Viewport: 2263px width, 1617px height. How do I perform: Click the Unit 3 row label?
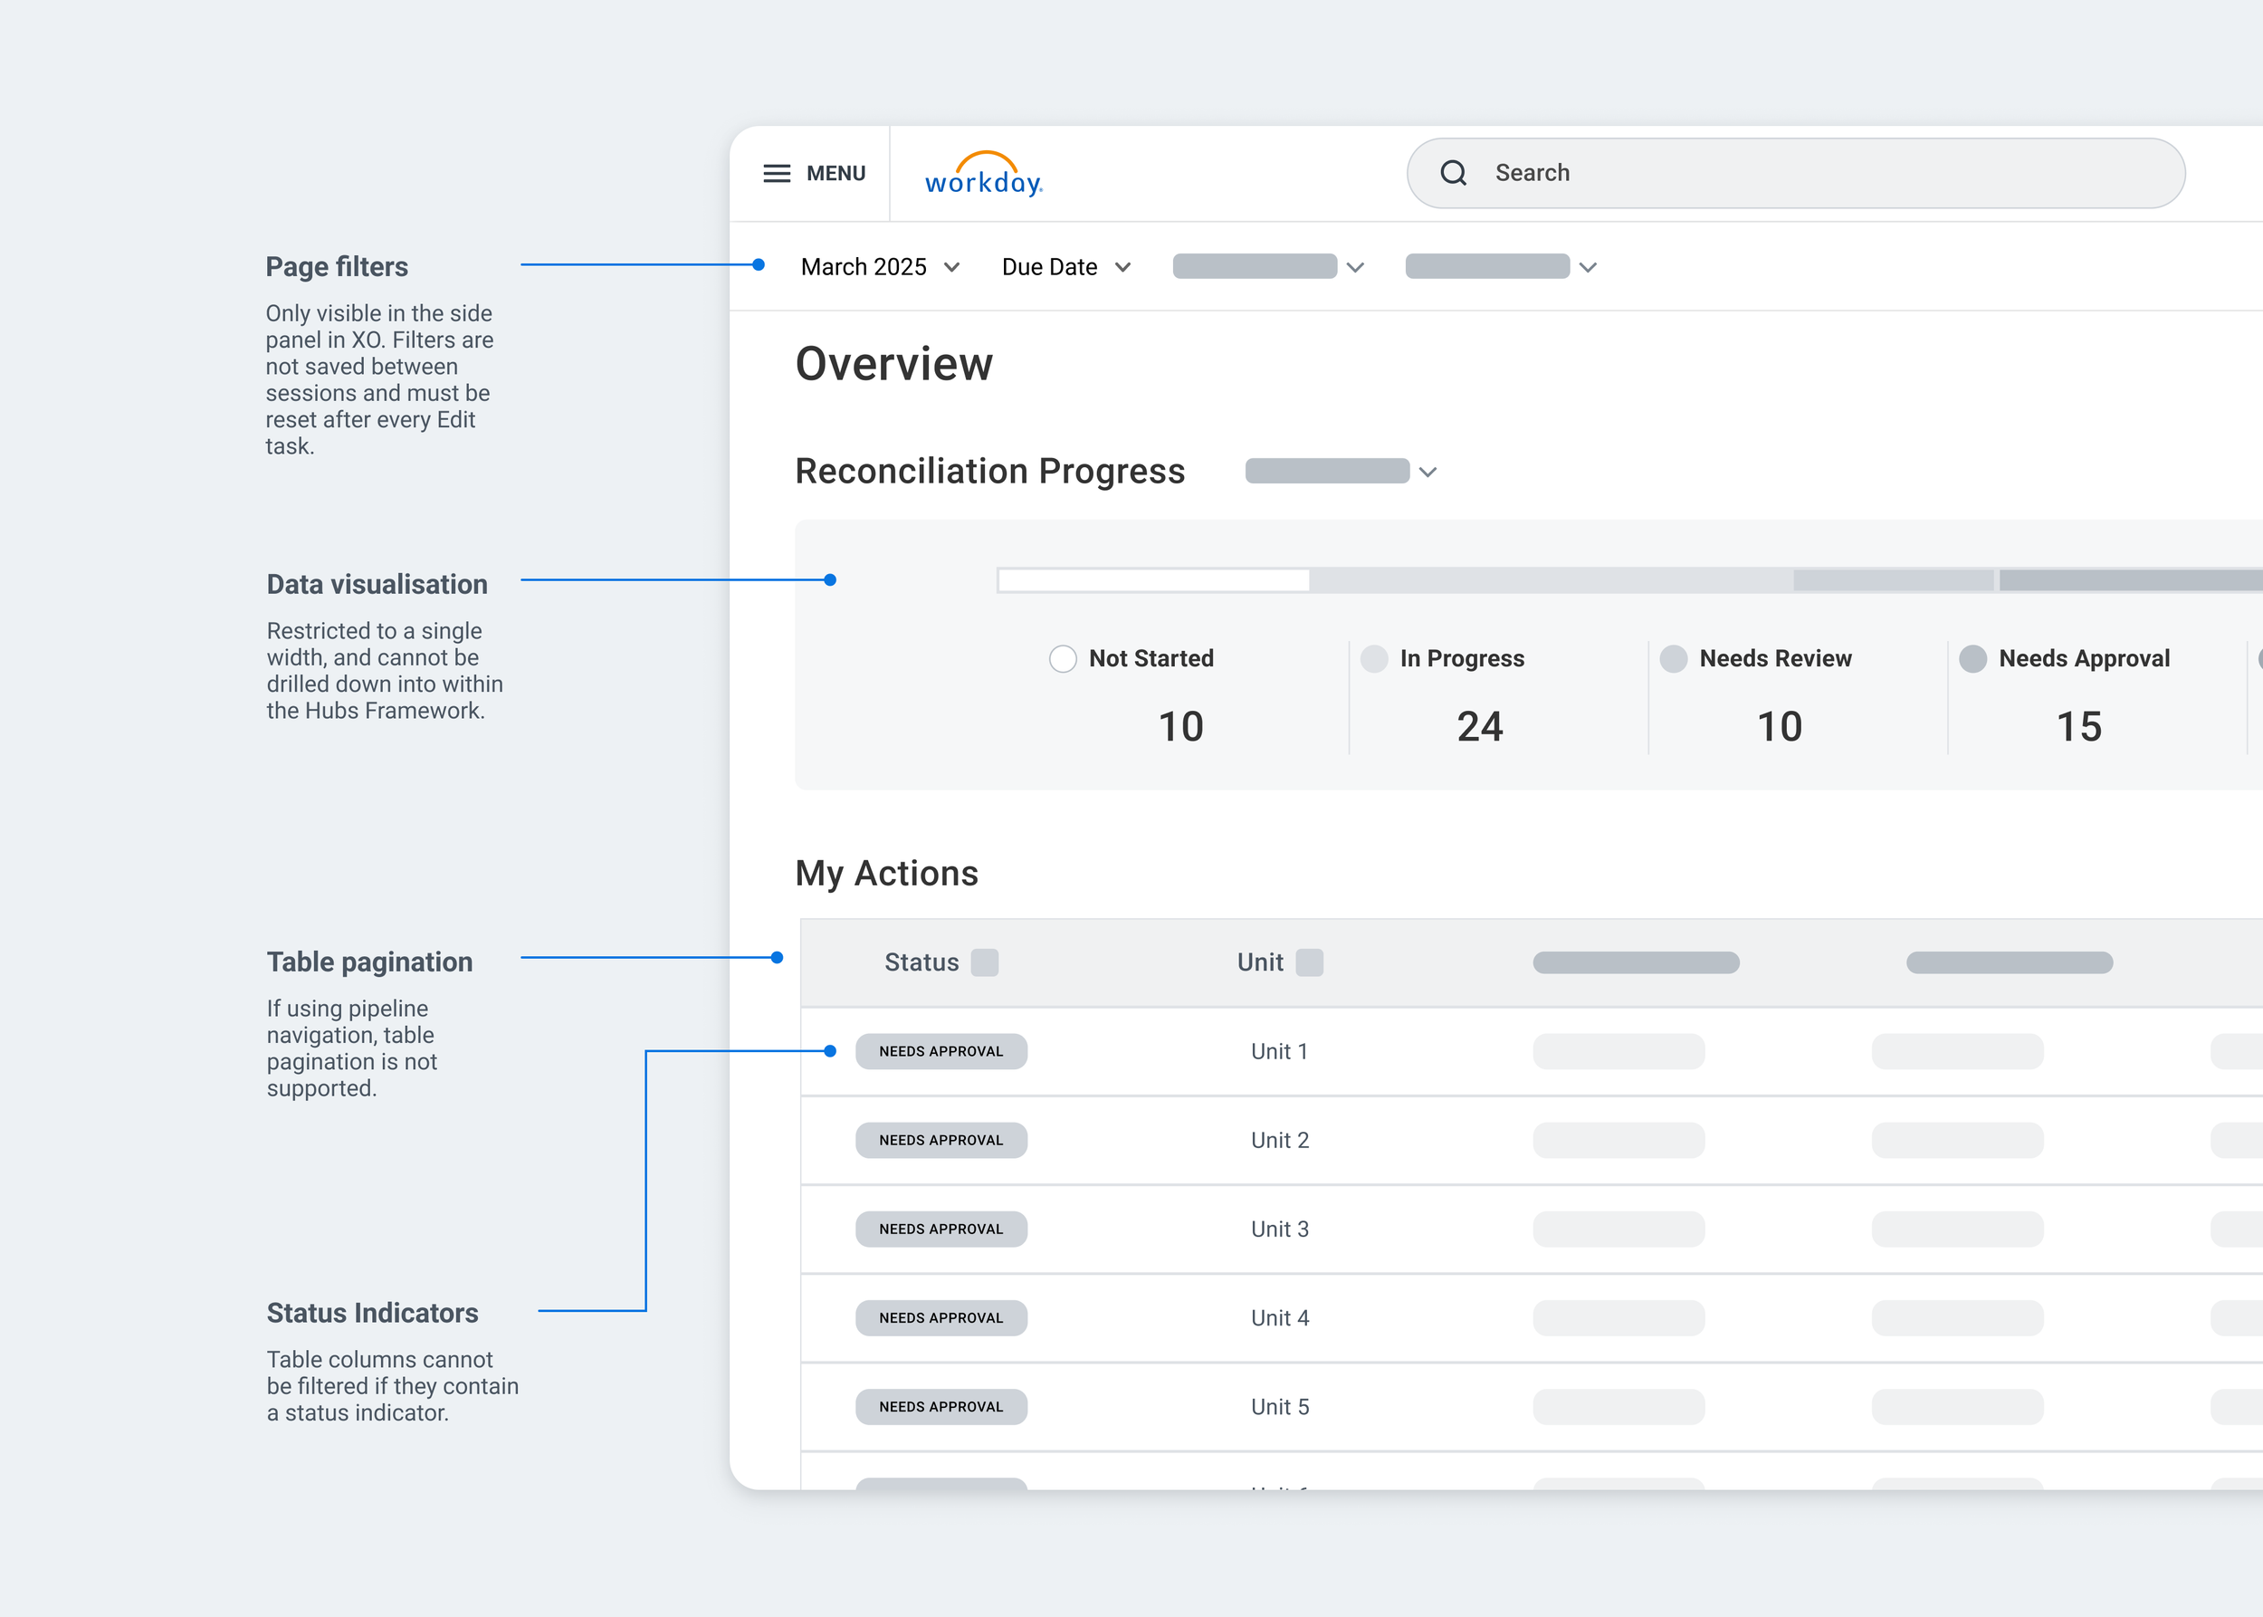[x=1279, y=1229]
